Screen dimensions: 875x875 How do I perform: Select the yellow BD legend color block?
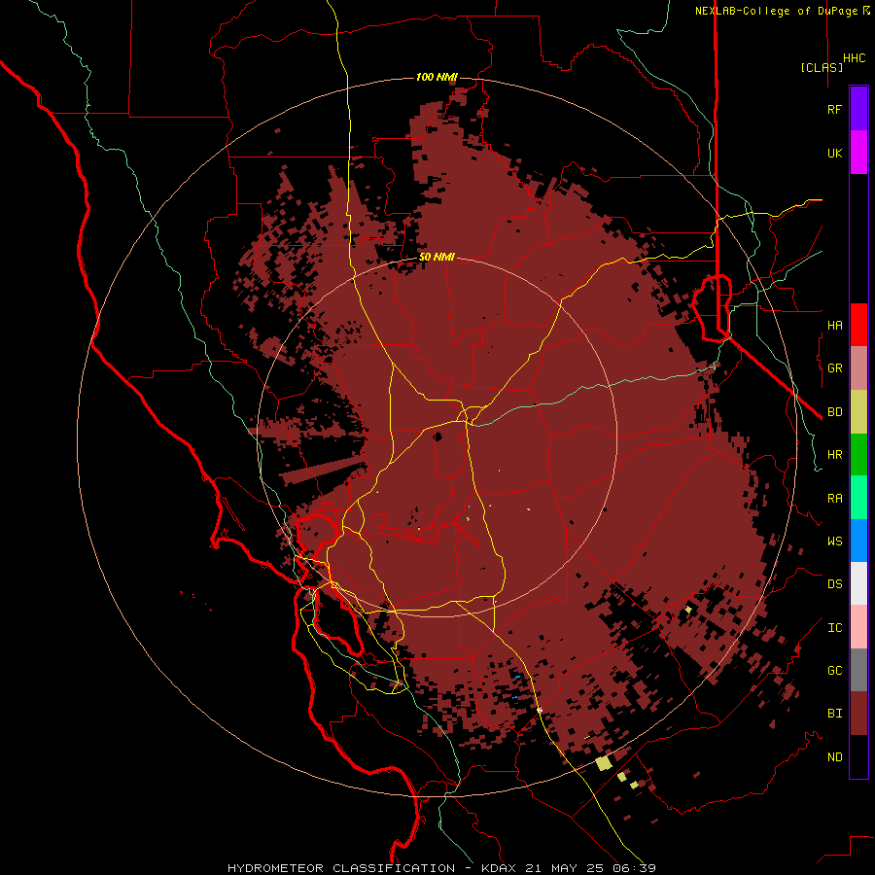tap(858, 412)
